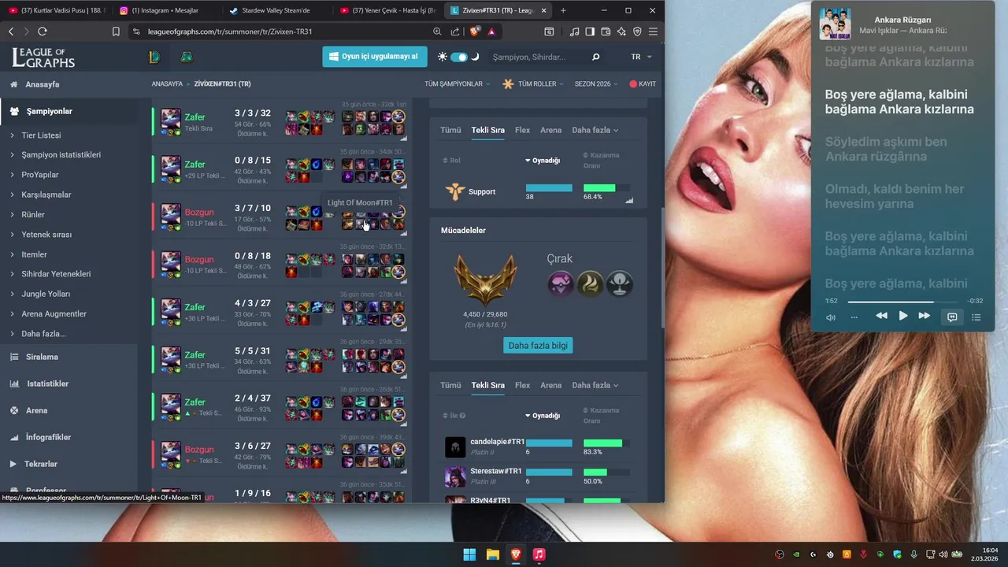Select the Tekli Sıra tab in teammates panel
Image resolution: width=1008 pixels, height=567 pixels.
487,385
